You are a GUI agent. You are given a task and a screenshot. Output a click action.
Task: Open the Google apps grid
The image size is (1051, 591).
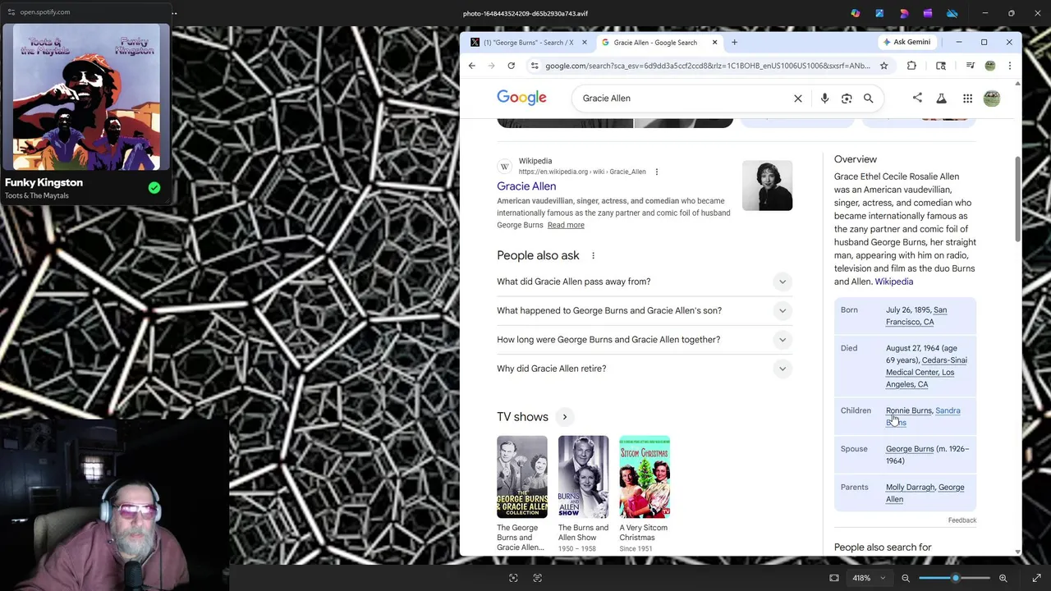(x=967, y=98)
